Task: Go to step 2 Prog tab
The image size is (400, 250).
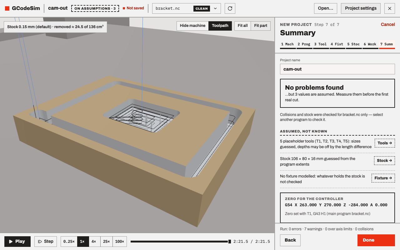Action: [x=304, y=44]
